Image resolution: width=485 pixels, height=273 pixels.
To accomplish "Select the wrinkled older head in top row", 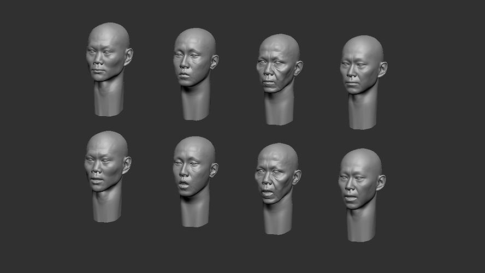I will [x=279, y=80].
